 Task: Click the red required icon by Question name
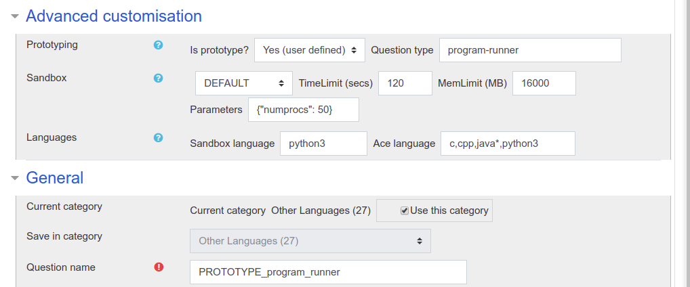(x=159, y=267)
